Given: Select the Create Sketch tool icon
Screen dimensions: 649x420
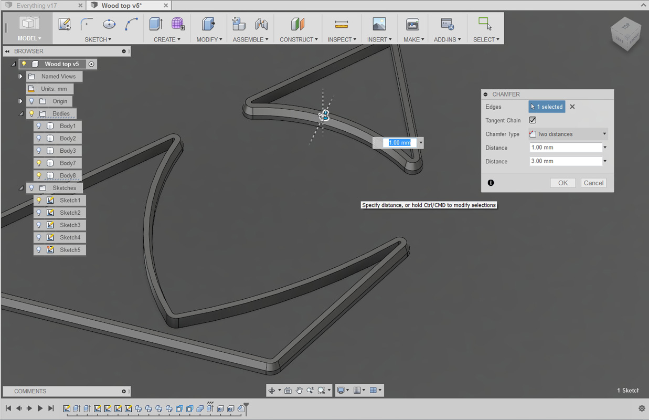Looking at the screenshot, I should tap(65, 24).
